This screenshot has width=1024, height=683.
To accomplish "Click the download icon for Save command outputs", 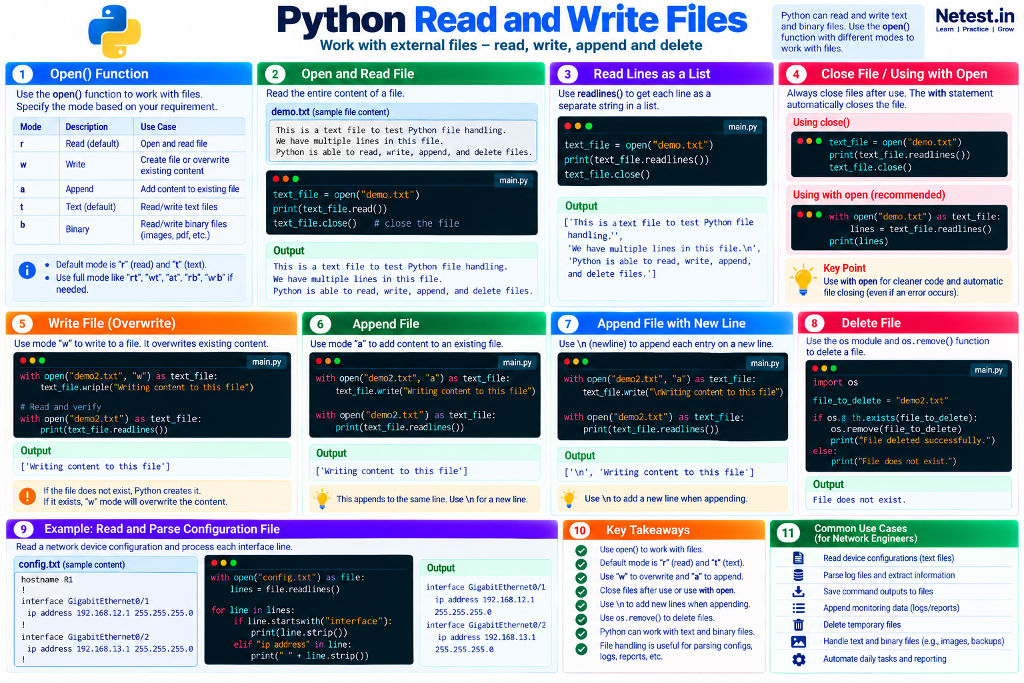I will [798, 592].
